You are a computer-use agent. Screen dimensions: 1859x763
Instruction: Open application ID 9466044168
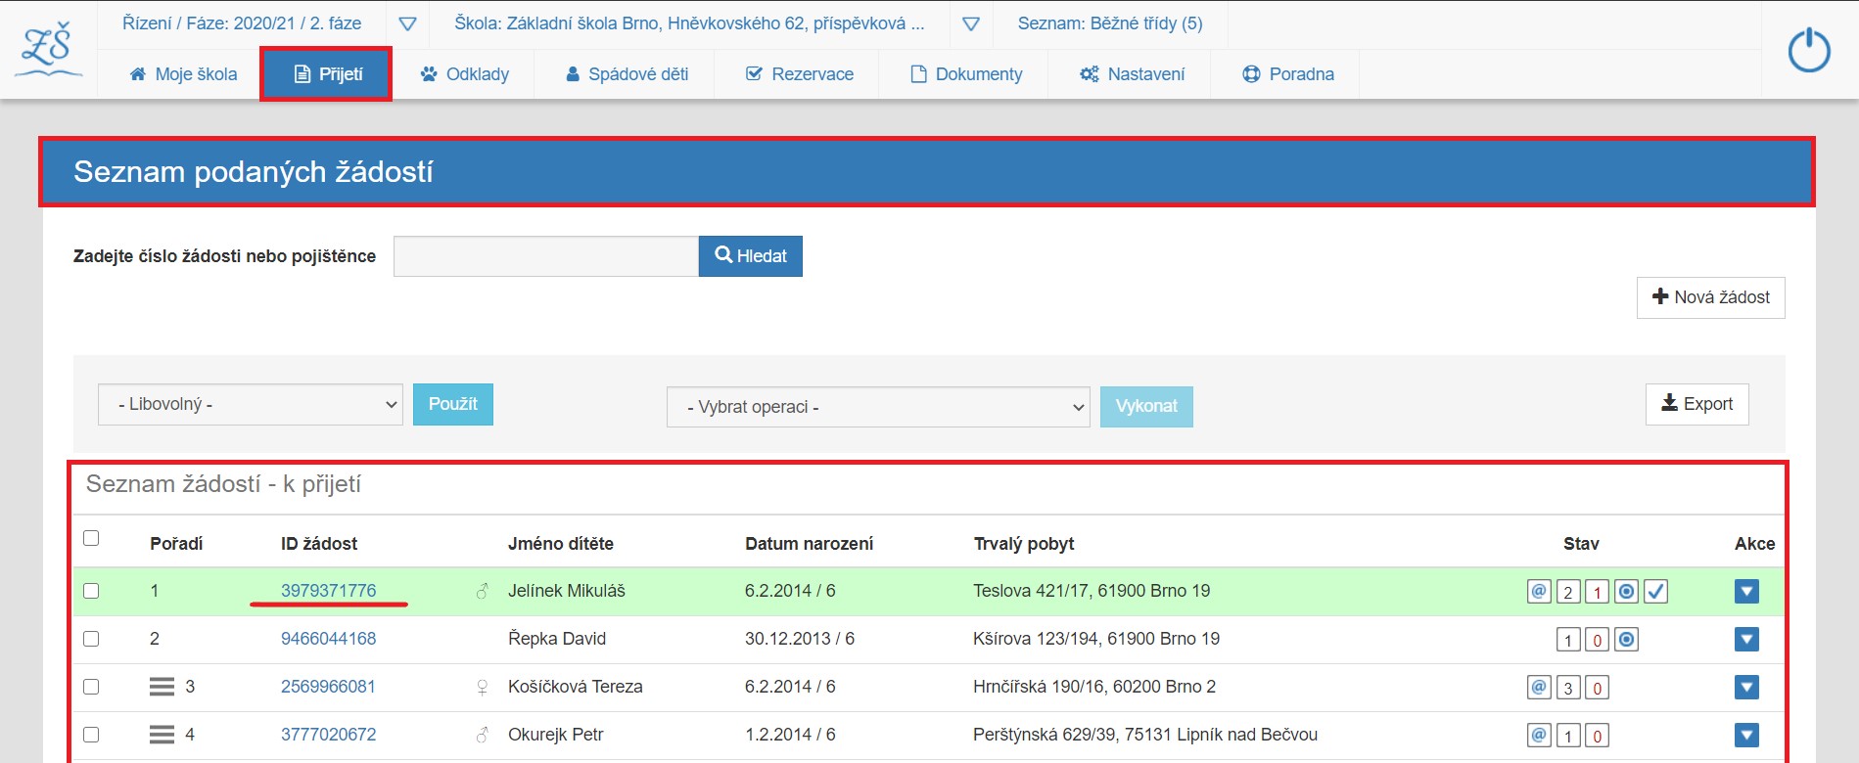(x=329, y=639)
